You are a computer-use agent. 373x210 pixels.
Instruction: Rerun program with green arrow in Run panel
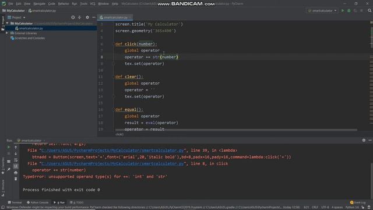point(9,147)
